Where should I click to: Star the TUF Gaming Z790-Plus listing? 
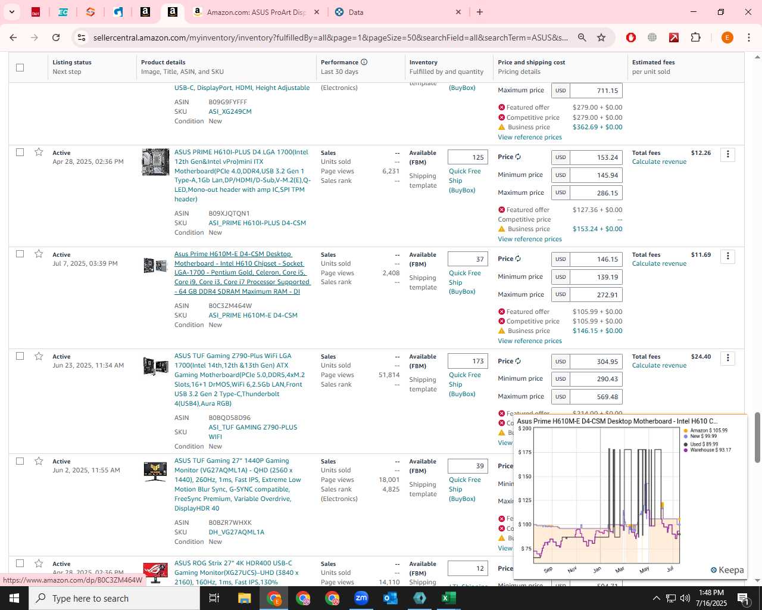[39, 356]
